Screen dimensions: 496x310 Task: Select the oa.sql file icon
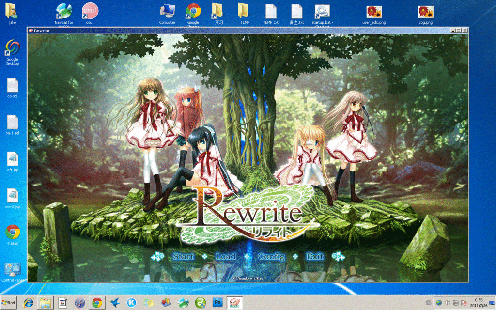[12, 88]
